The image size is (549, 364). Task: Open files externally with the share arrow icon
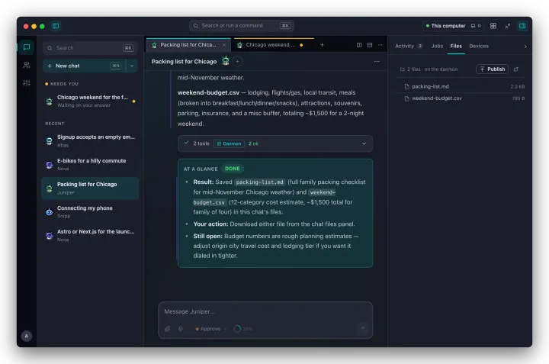[515, 69]
